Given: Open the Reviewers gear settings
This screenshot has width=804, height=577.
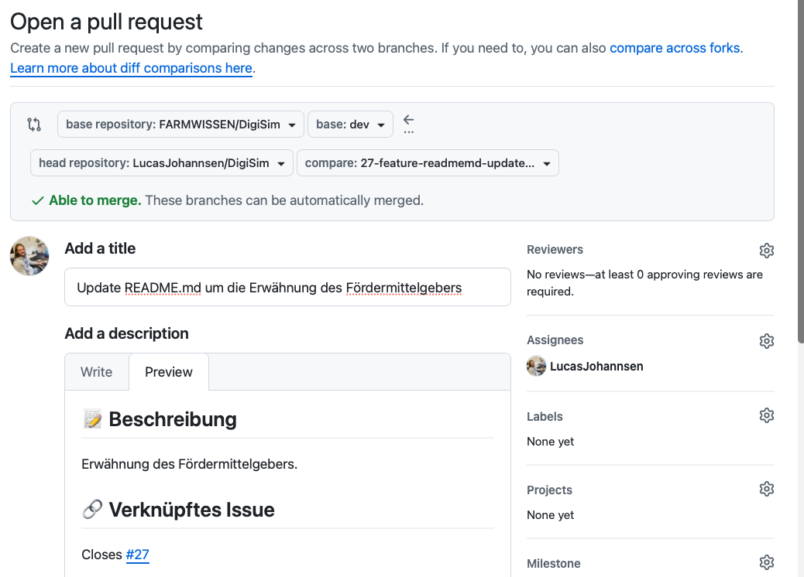Looking at the screenshot, I should (x=766, y=251).
